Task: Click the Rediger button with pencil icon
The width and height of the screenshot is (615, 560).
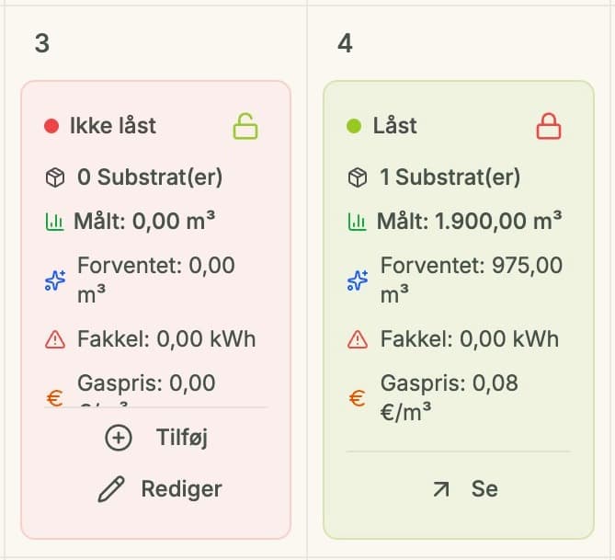Action: (160, 489)
